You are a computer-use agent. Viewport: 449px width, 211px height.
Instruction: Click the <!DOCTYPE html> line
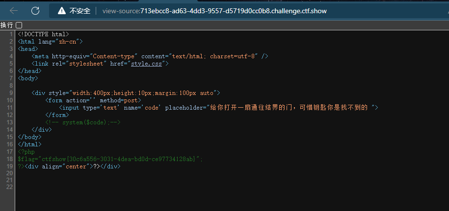43,34
